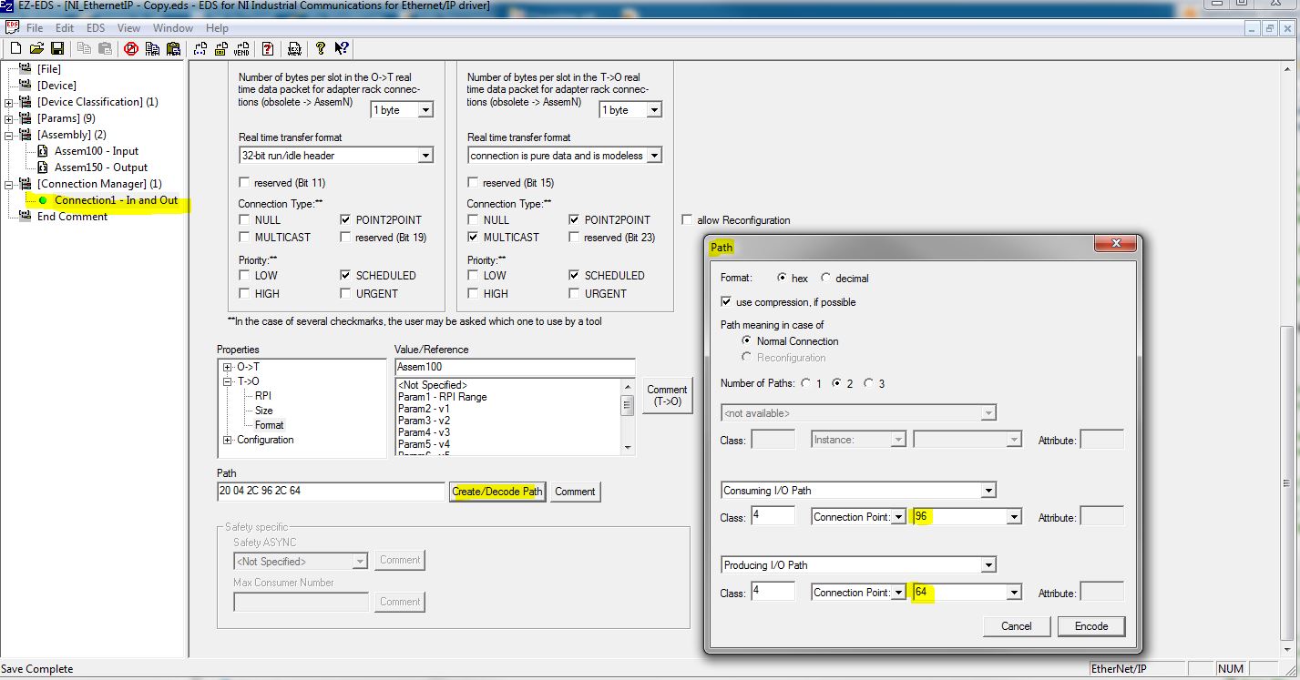Open the EDS menu

[96, 28]
